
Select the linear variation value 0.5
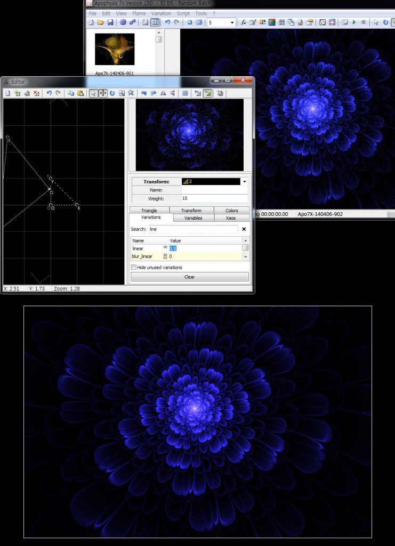(173, 248)
